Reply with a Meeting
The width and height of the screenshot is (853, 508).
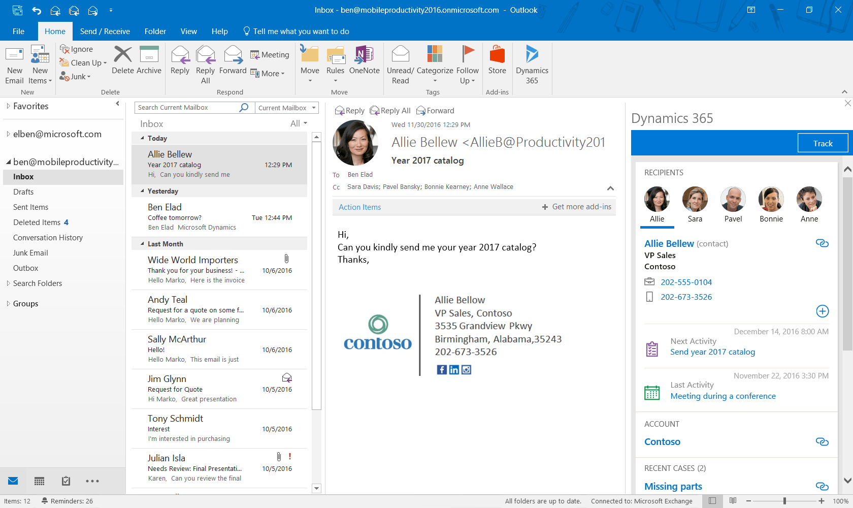pos(270,54)
